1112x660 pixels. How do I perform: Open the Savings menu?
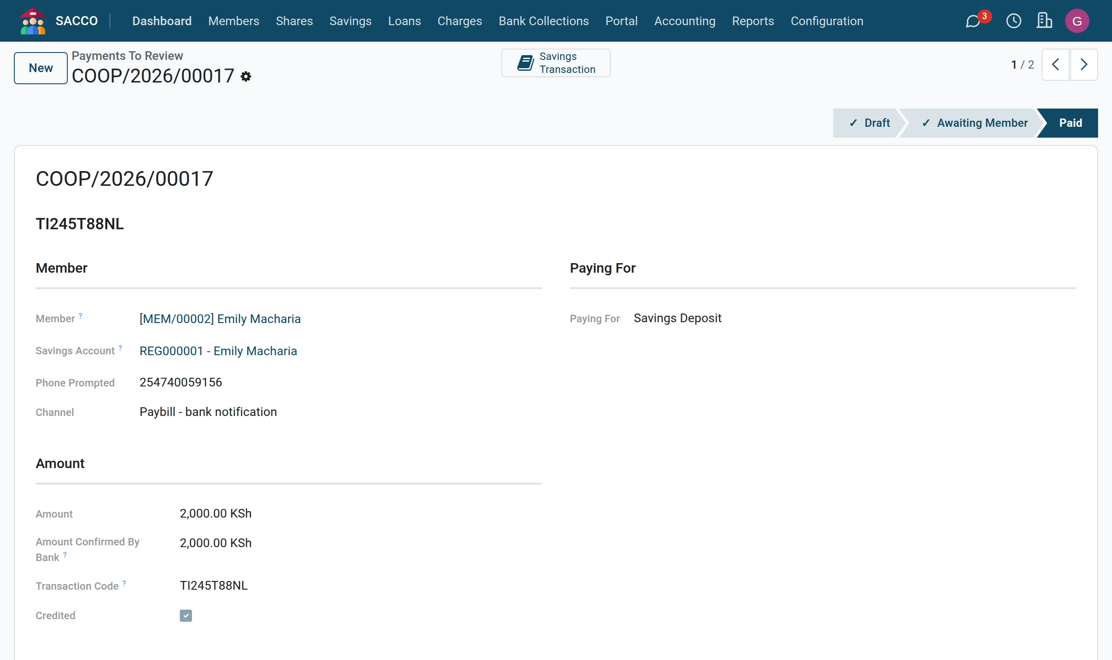pyautogui.click(x=351, y=21)
